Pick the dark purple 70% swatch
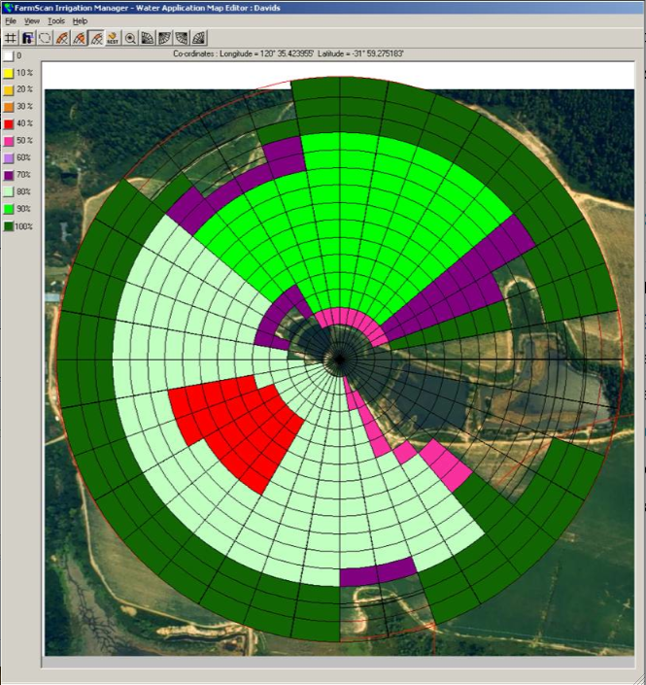Image resolution: width=646 pixels, height=685 pixels. pos(7,175)
